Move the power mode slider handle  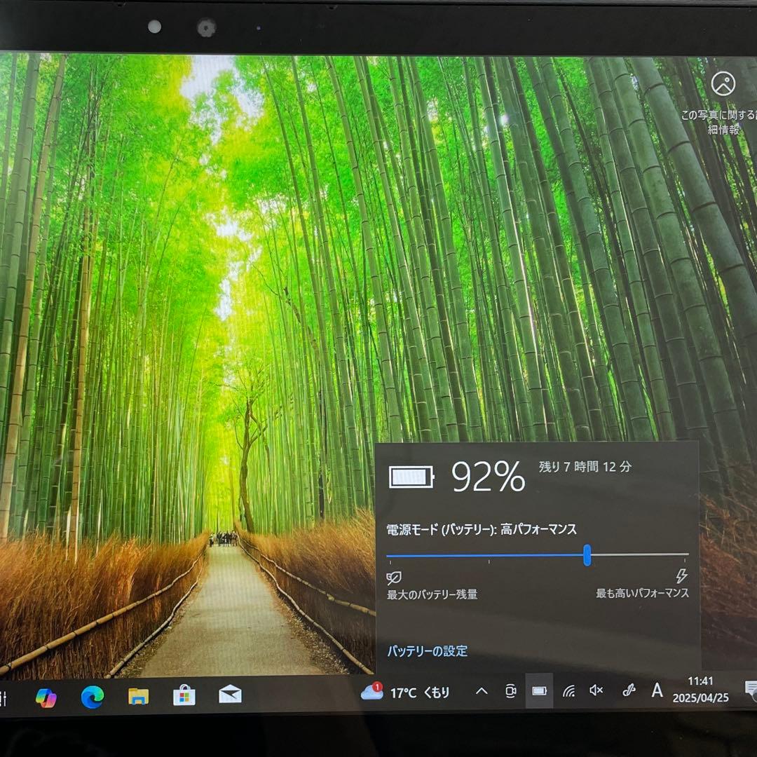(x=589, y=555)
